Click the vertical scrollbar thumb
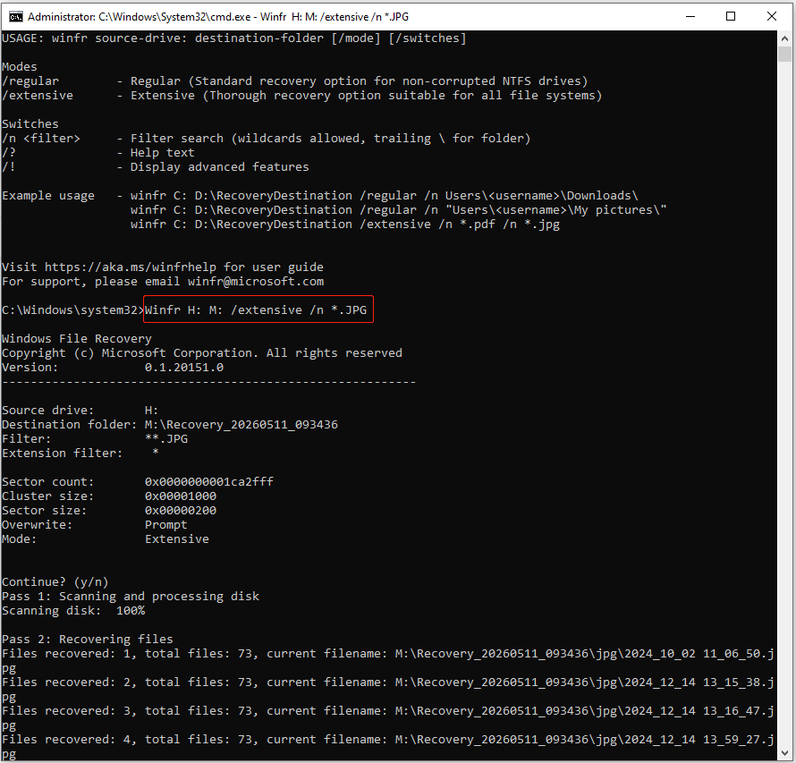Viewport: 796px width, 763px height. point(784,54)
